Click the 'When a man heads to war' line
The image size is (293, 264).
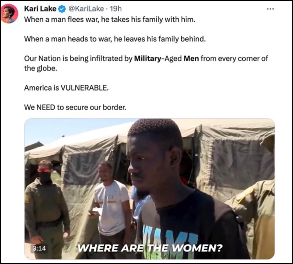(x=115, y=39)
